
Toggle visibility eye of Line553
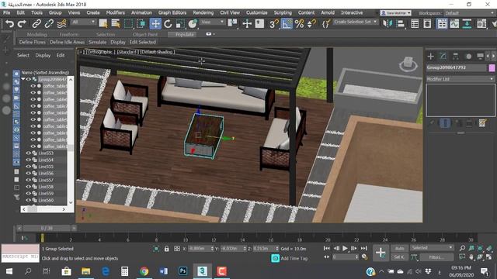(x=28, y=153)
